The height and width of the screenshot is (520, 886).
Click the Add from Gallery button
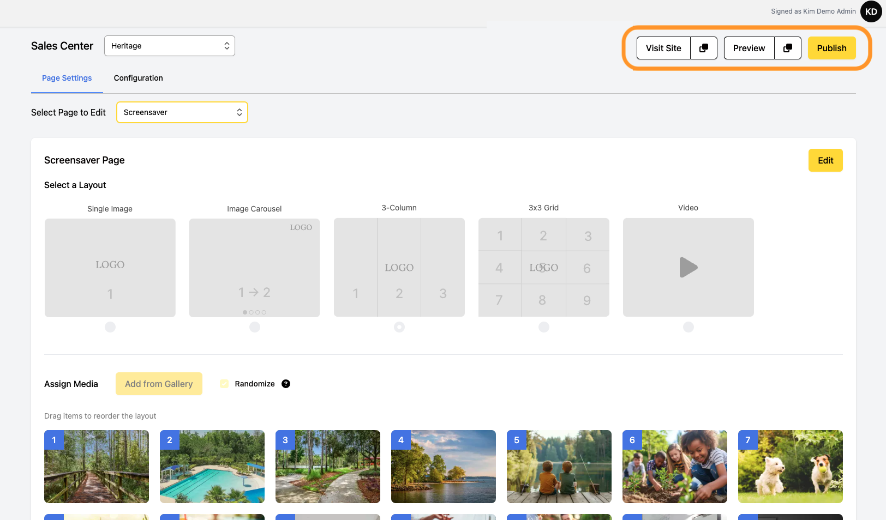[159, 384]
